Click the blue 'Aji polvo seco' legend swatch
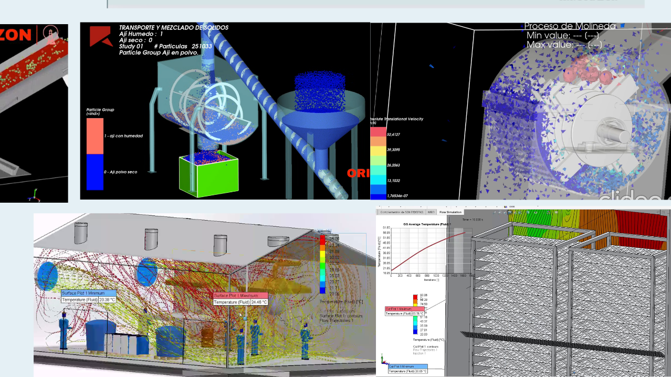Viewport: 671px width, 377px height. click(x=95, y=172)
